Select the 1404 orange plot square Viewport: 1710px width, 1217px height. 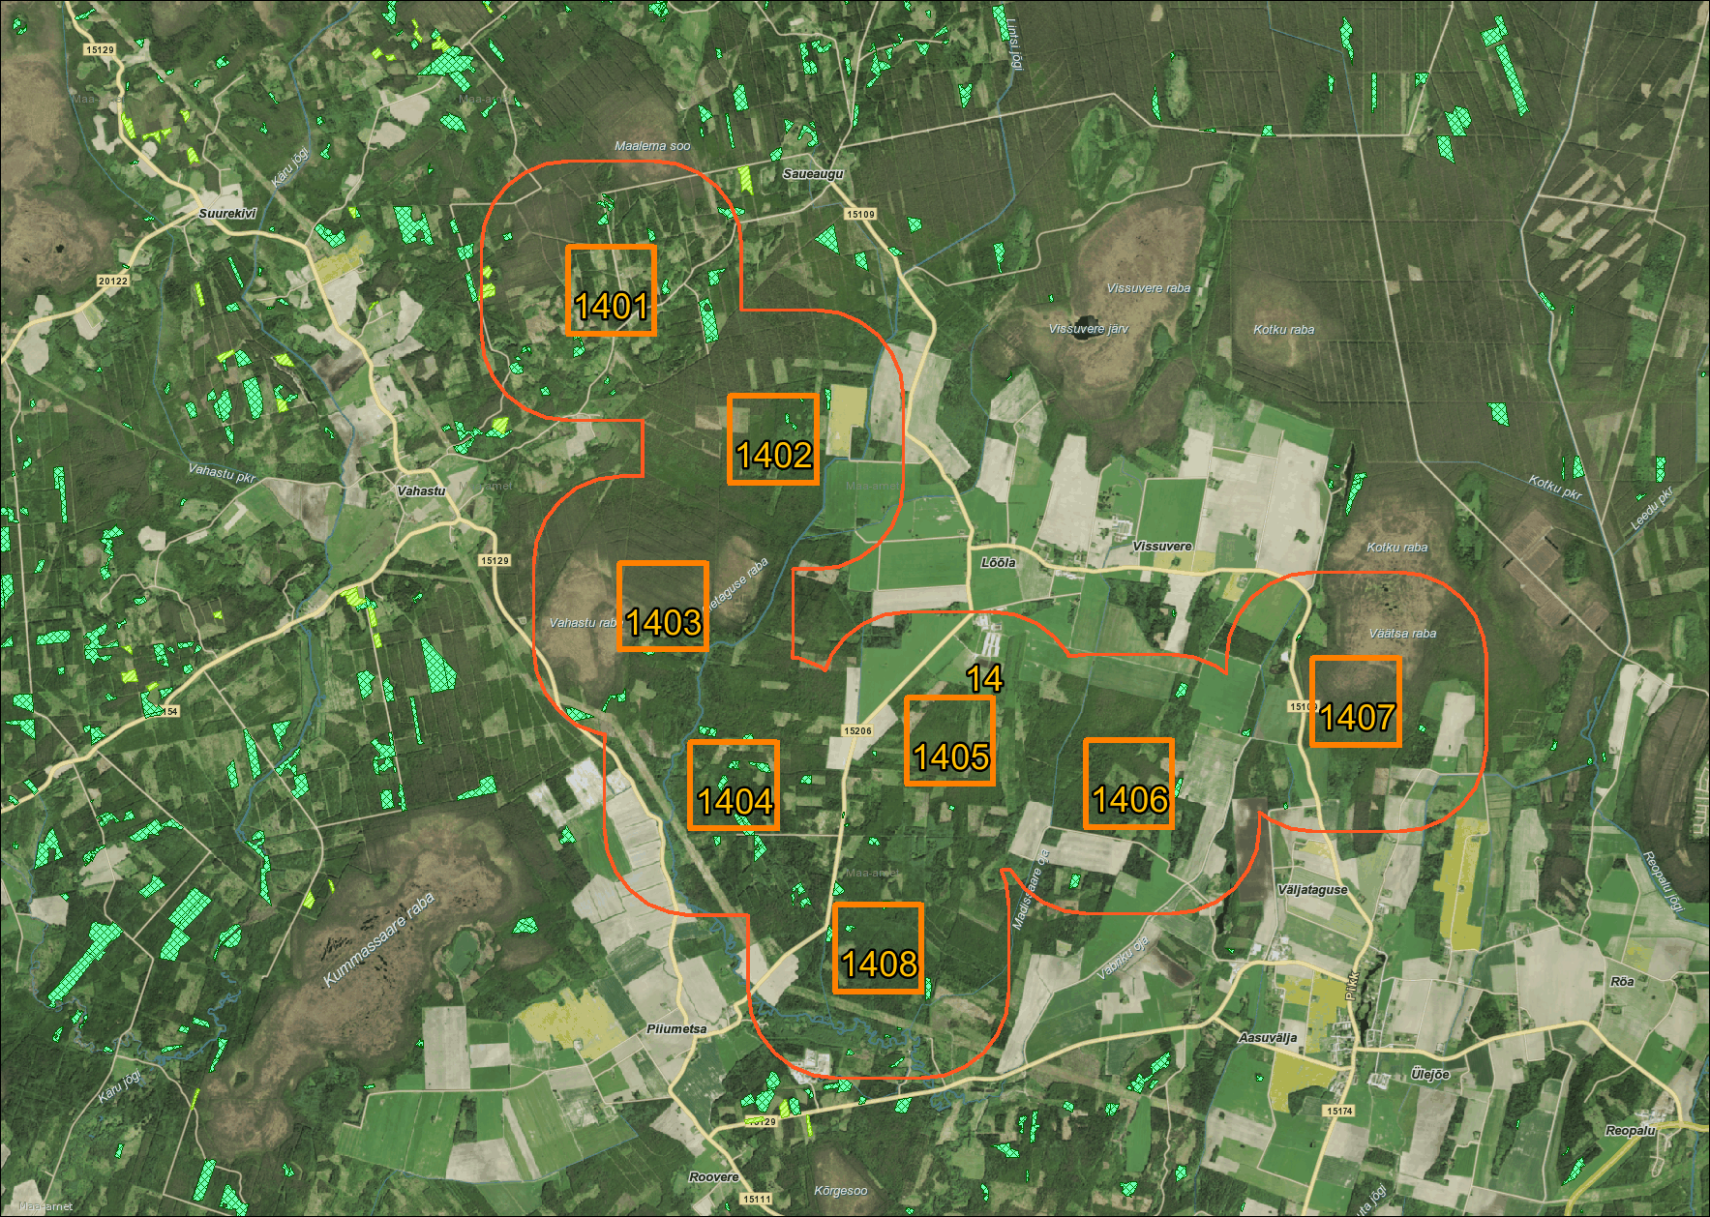click(x=733, y=786)
